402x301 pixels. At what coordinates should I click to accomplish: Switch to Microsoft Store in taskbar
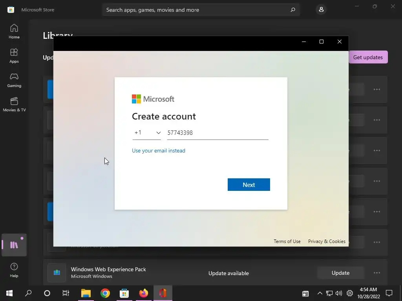tap(124, 293)
